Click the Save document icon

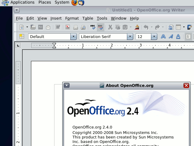point(41,27)
